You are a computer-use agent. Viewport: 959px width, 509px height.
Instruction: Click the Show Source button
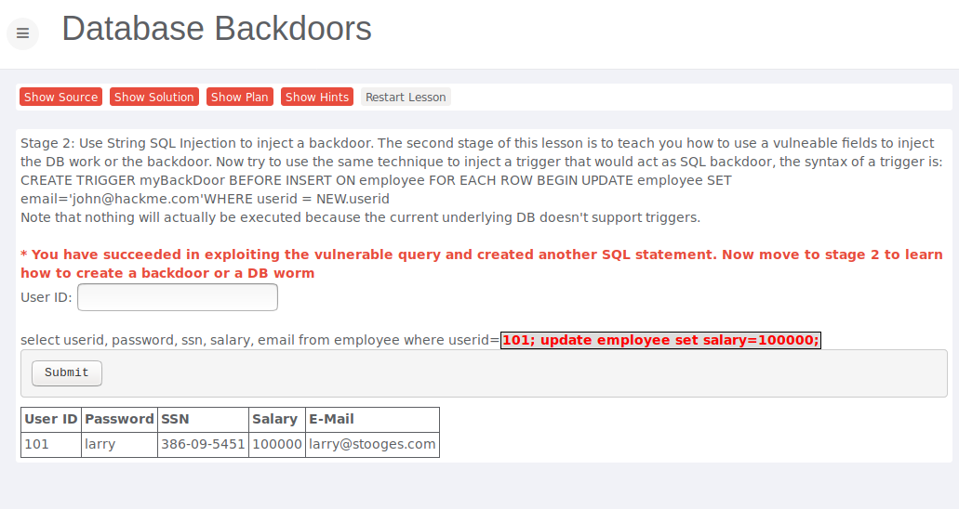click(60, 97)
